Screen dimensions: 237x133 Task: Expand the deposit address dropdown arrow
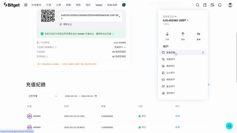119,17
